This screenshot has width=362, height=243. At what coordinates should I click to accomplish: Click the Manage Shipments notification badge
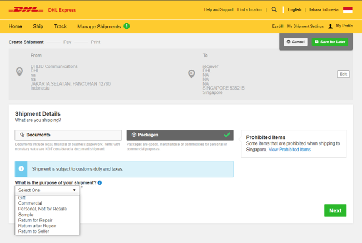pos(127,26)
